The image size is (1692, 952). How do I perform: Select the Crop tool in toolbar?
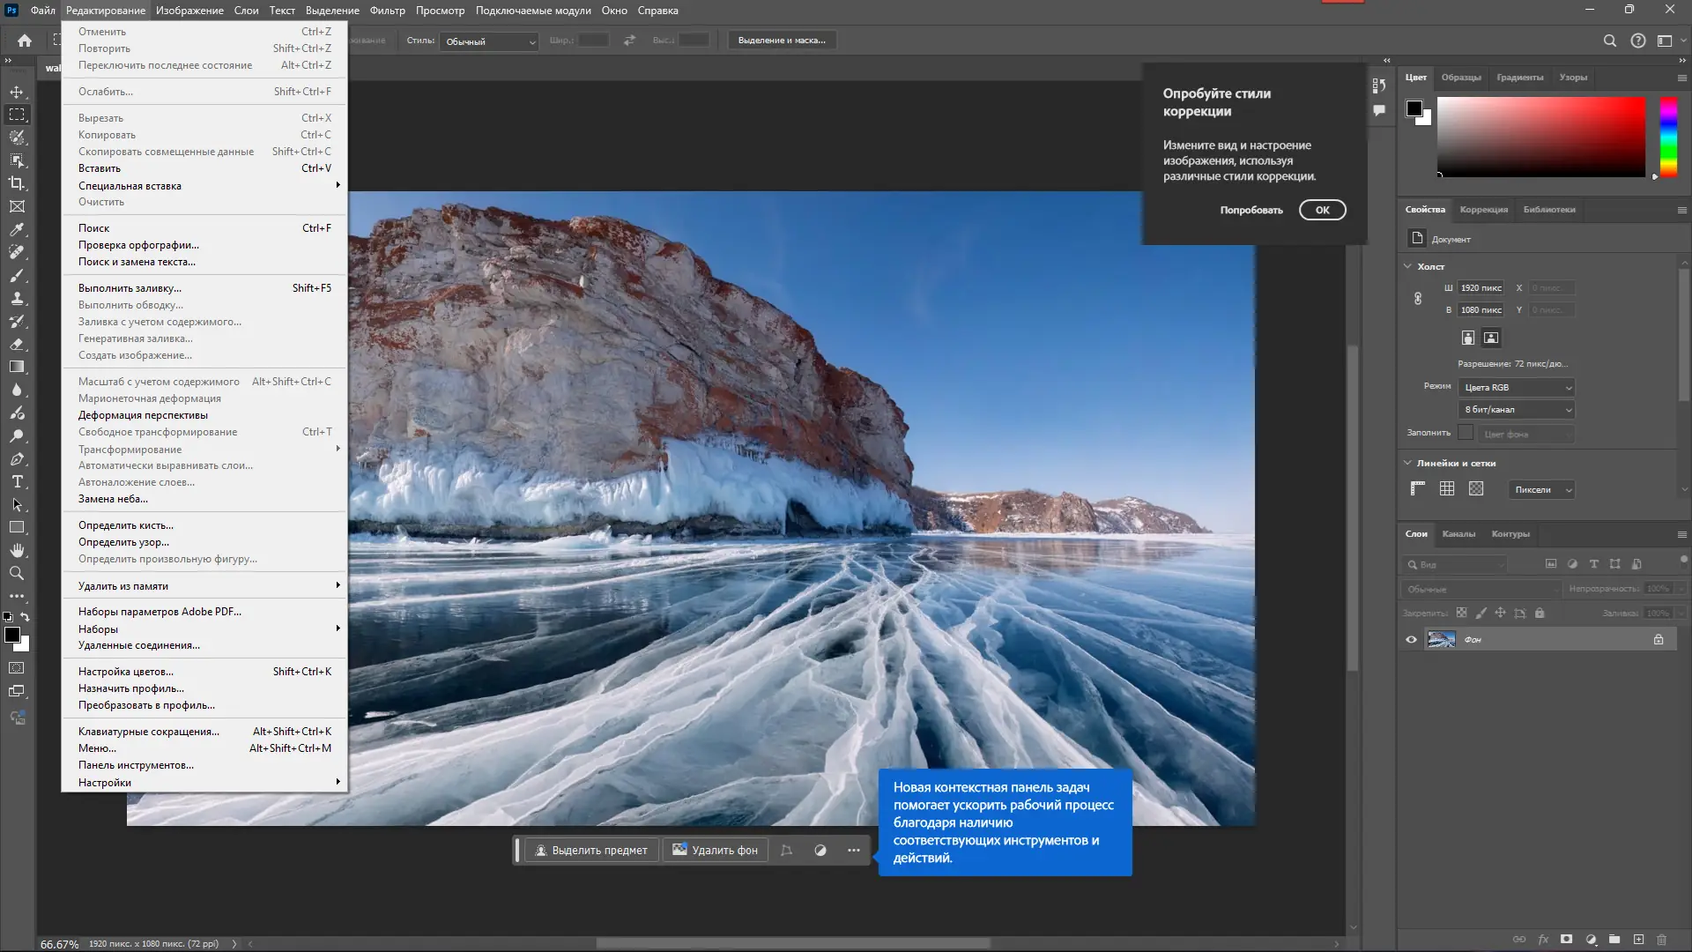[17, 183]
